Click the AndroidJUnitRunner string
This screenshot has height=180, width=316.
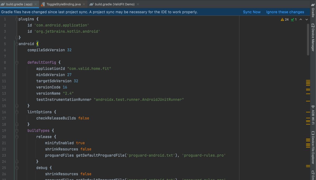coord(139,100)
